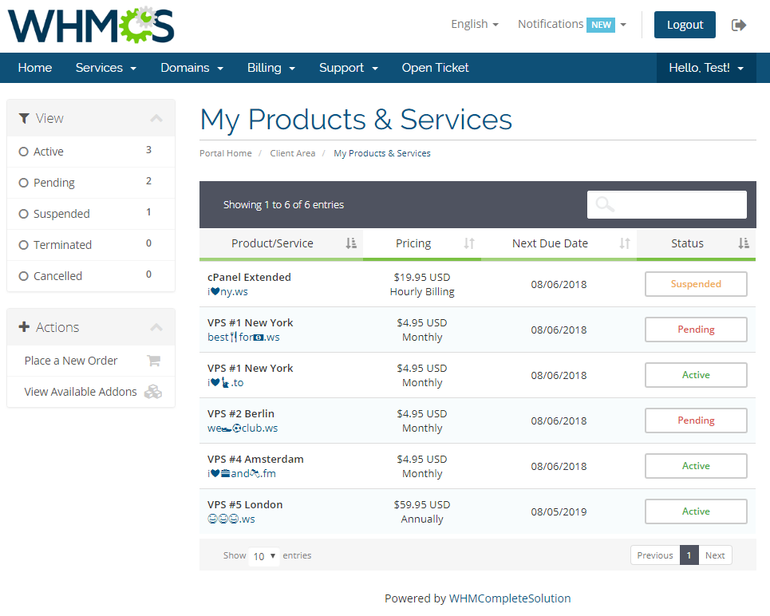Open the Show entries count dropdown
The width and height of the screenshot is (770, 616).
pyautogui.click(x=264, y=556)
